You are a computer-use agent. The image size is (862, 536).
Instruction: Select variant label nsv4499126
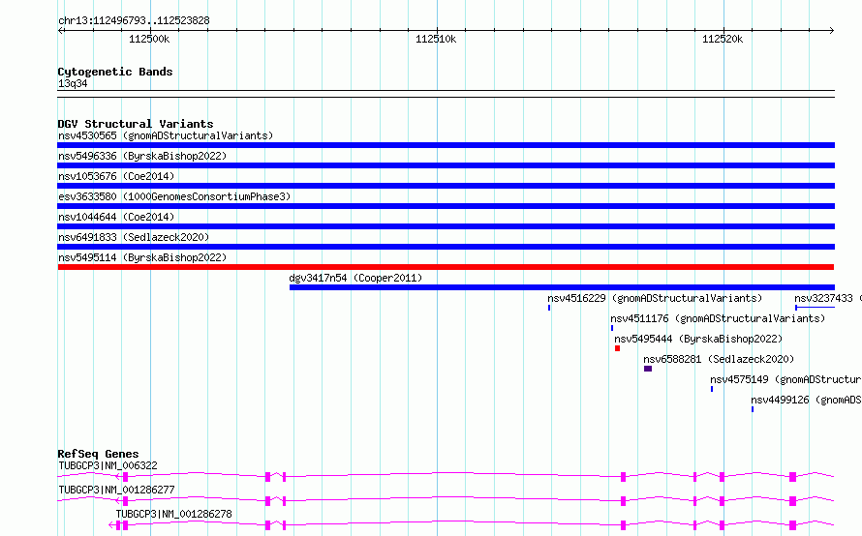coord(780,400)
